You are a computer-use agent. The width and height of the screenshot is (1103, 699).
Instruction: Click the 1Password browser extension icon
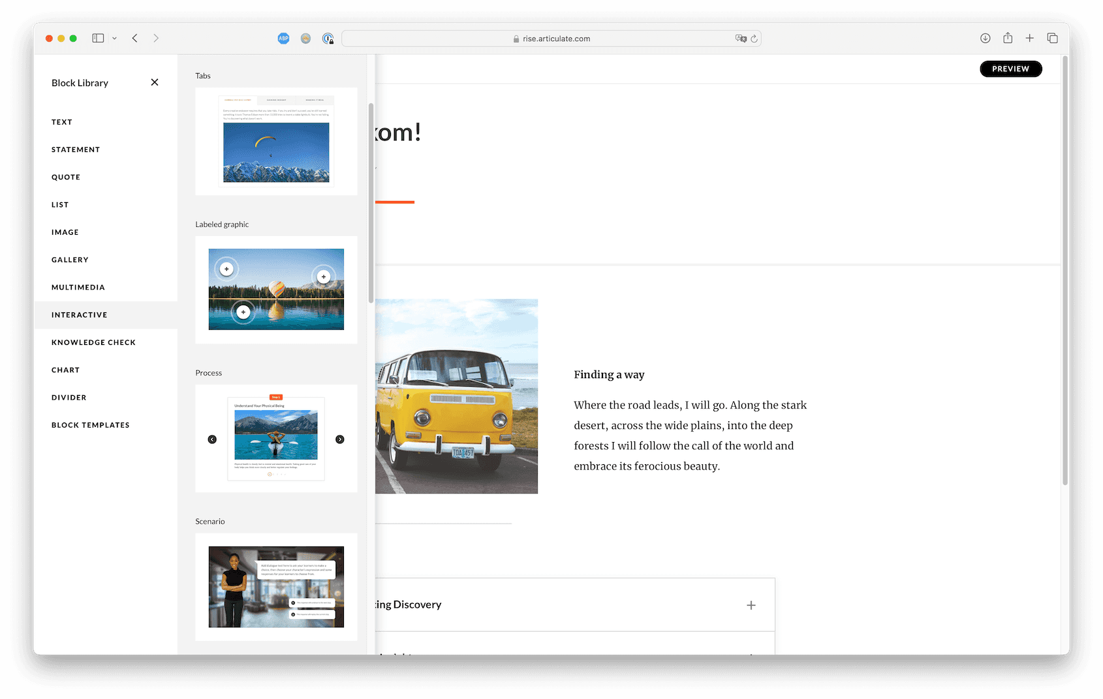(x=328, y=38)
